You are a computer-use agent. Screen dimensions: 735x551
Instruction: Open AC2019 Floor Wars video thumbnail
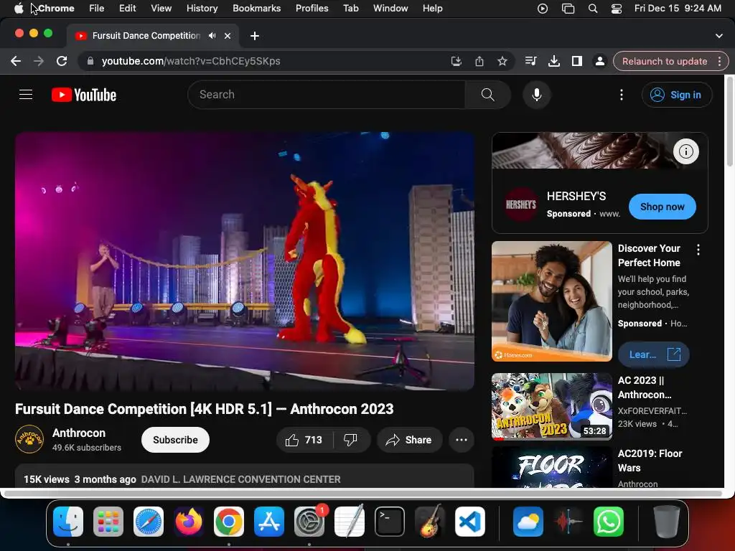[552, 466]
